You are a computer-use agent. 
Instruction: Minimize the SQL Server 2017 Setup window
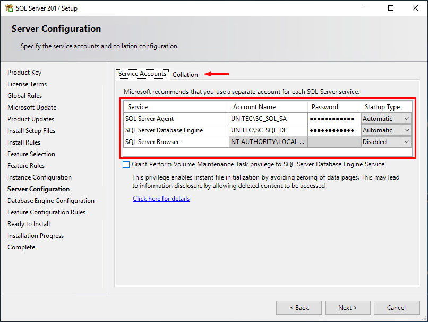click(x=367, y=8)
